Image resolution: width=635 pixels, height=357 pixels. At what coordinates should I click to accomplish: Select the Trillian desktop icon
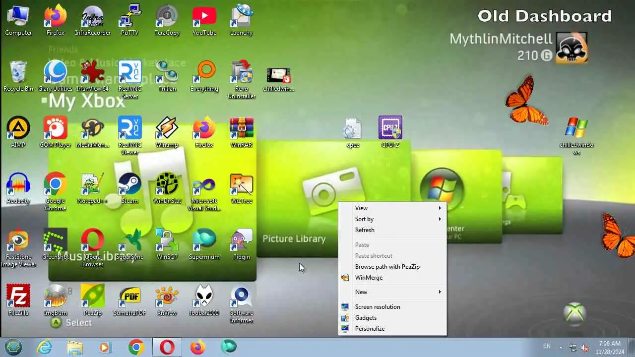pyautogui.click(x=167, y=76)
